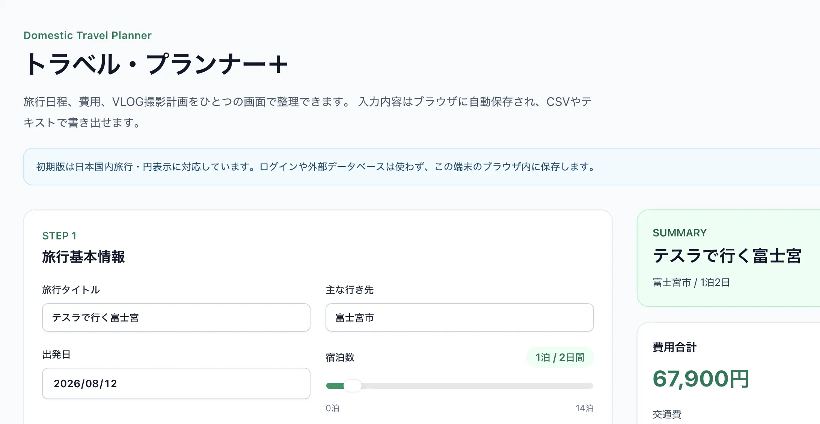Click the description paragraph starting 旅行日程、費用
This screenshot has width=820, height=424.
tap(307, 112)
